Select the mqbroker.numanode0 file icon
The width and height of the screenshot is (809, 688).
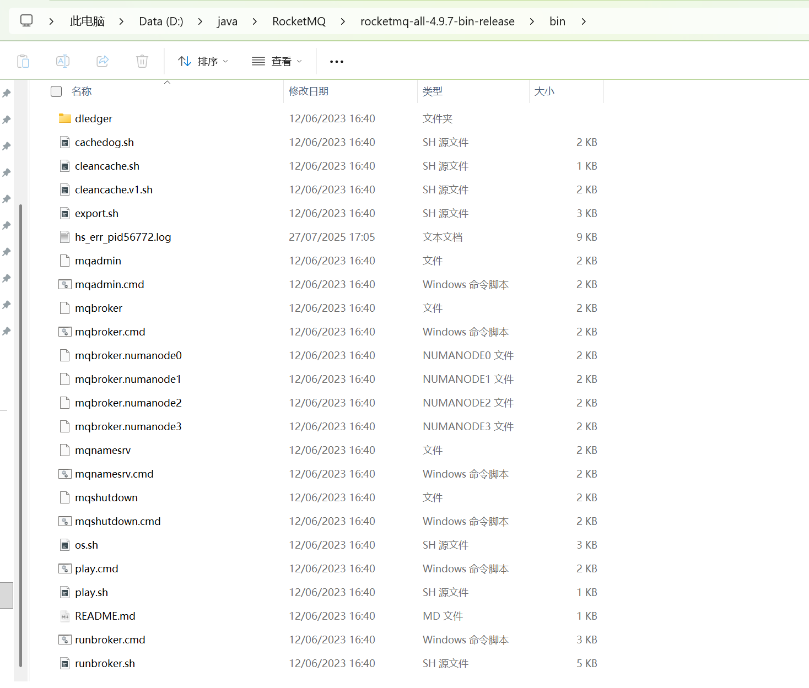coord(65,355)
